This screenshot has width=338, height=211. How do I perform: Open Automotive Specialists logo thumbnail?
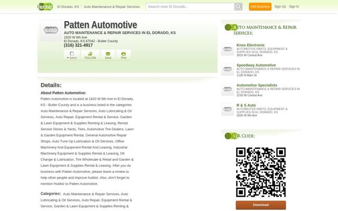coord(228,89)
